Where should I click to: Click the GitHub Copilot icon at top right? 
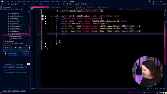pyautogui.click(x=154, y=4)
